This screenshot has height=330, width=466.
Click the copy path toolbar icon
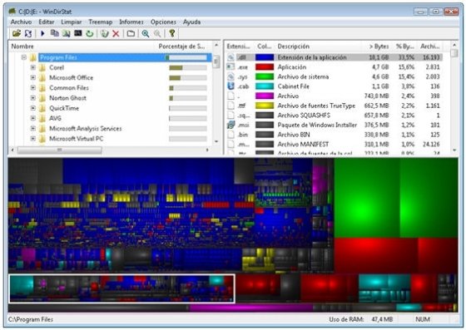(x=54, y=33)
